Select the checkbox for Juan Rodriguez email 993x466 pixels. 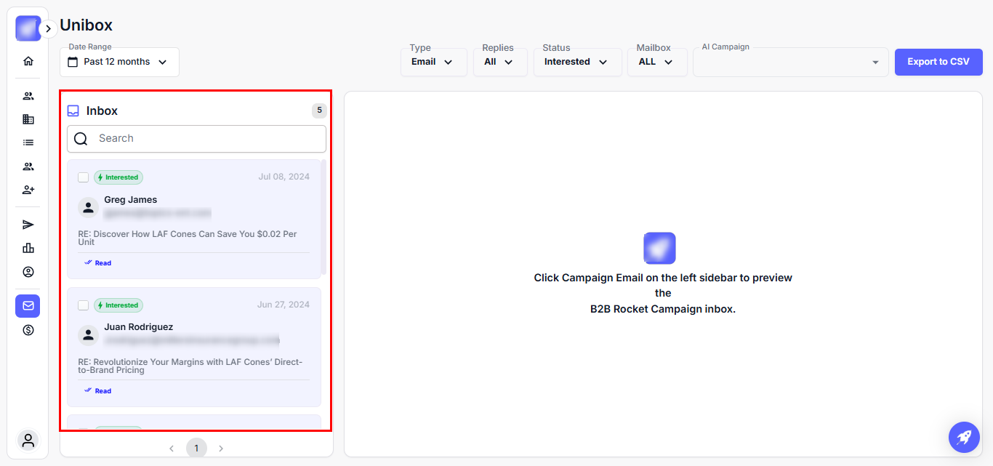click(x=84, y=305)
